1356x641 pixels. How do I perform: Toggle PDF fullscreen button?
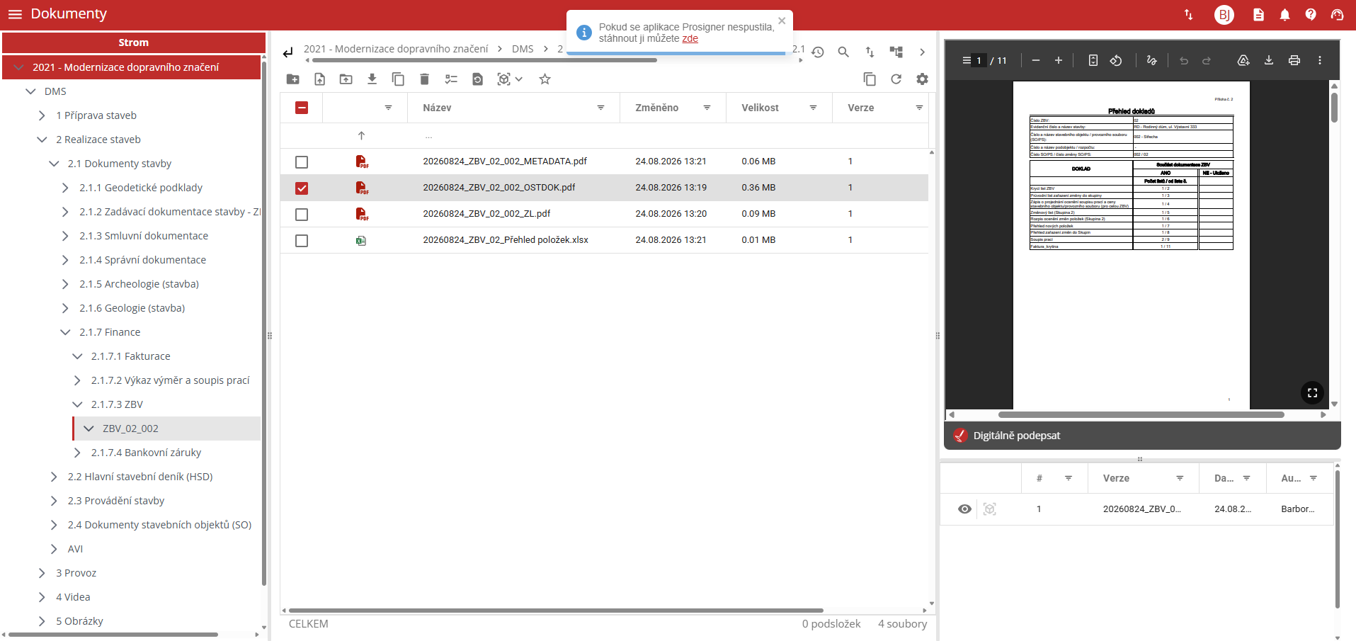tap(1312, 393)
